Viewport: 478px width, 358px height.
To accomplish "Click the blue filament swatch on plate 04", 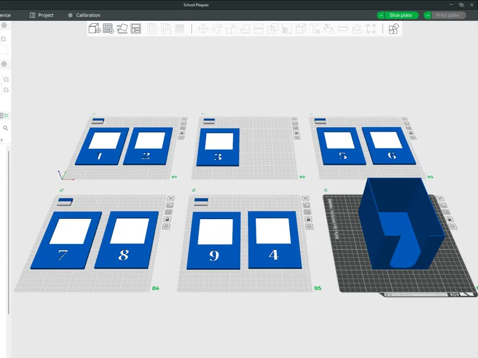I will 65,200.
